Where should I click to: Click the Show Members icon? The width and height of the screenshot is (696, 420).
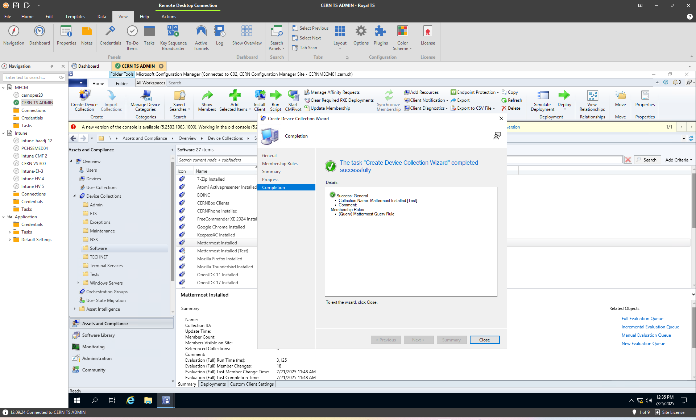coord(207,96)
